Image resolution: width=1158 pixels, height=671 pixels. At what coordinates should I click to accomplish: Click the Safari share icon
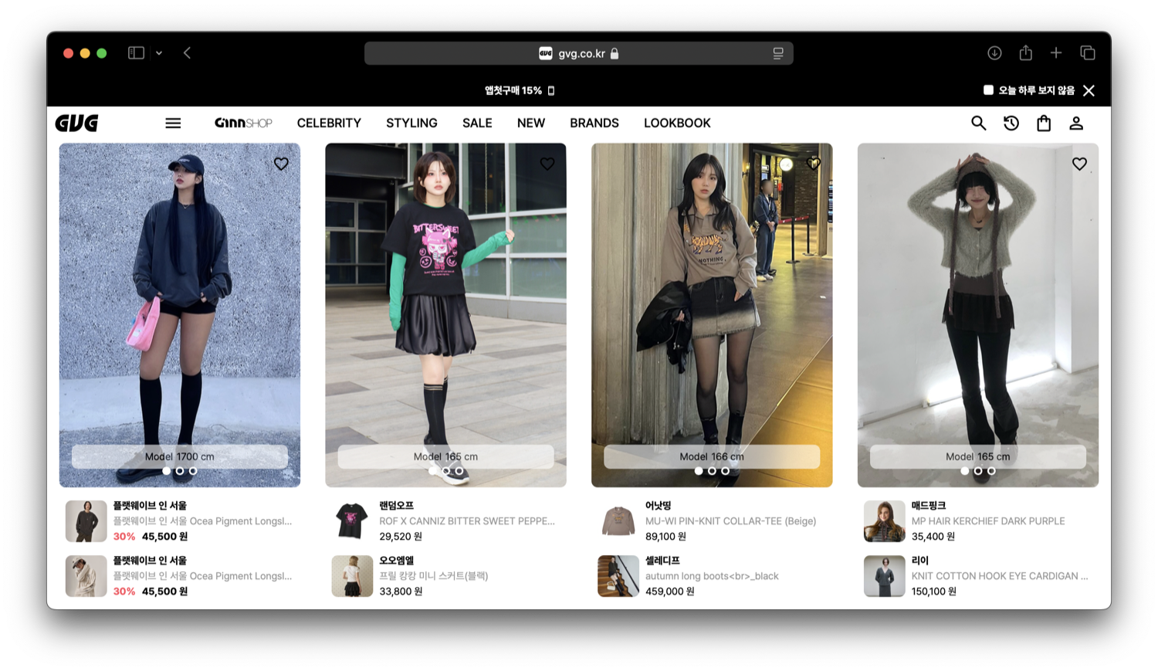1025,53
